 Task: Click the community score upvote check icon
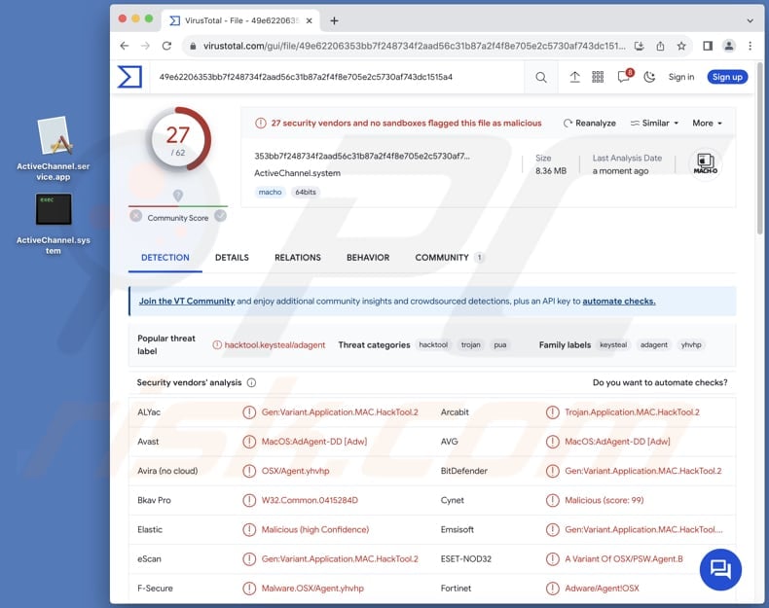coord(221,216)
